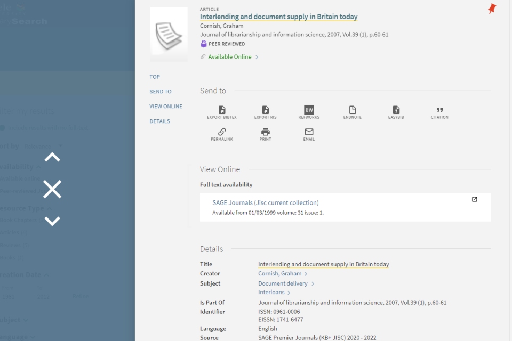Close the record detail overlay

52,189
